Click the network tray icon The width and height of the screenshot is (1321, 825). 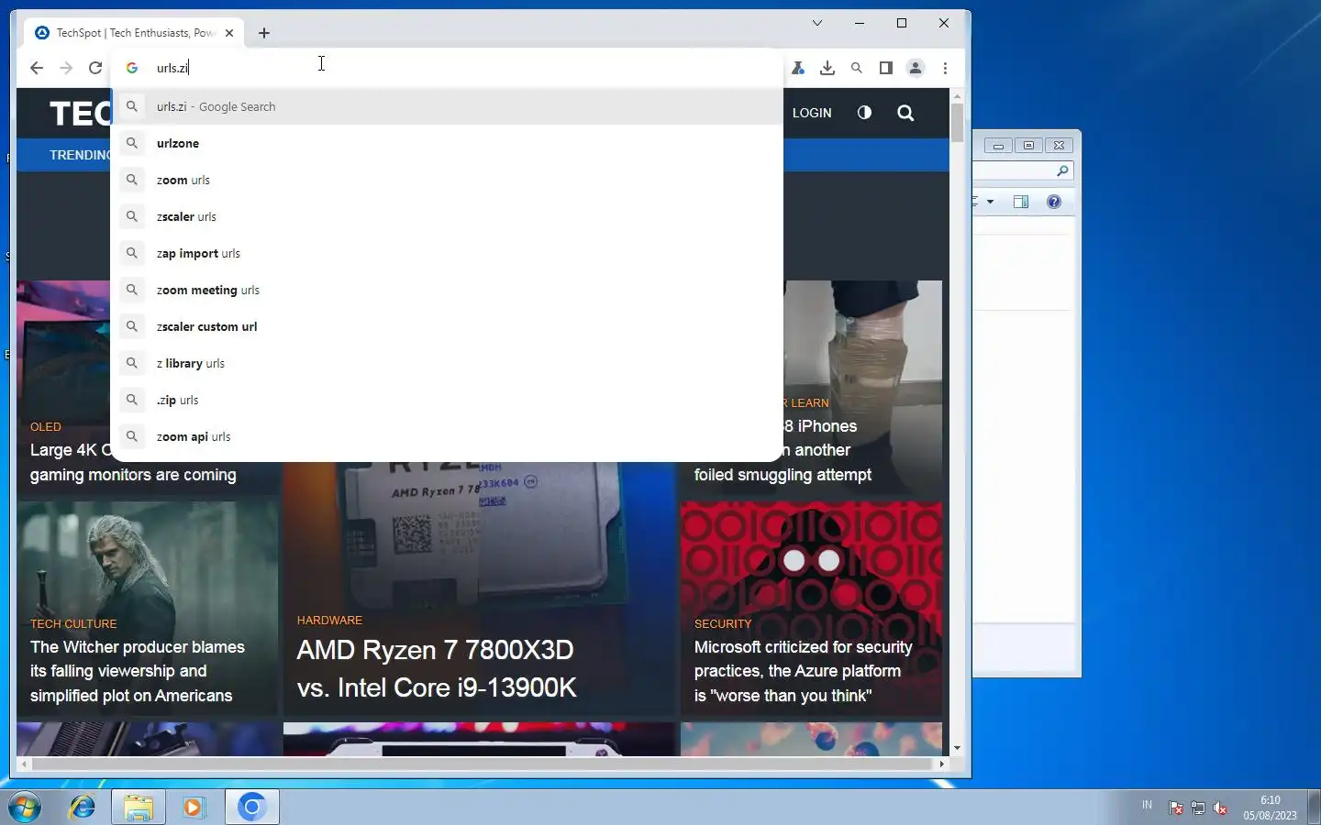[x=1198, y=808]
